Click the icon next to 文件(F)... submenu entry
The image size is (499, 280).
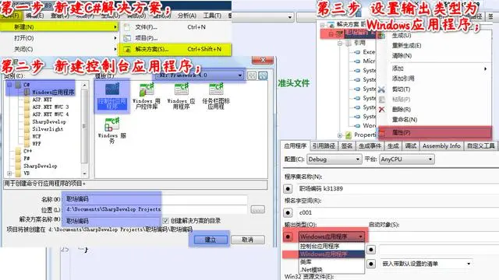pos(127,27)
